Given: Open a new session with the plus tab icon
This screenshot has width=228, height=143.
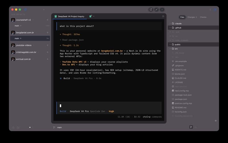Looking at the screenshot, I should (91, 16).
